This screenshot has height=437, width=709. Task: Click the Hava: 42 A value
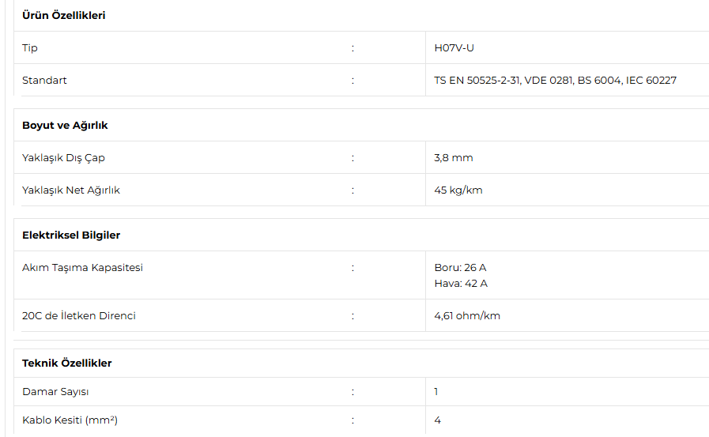[460, 284]
